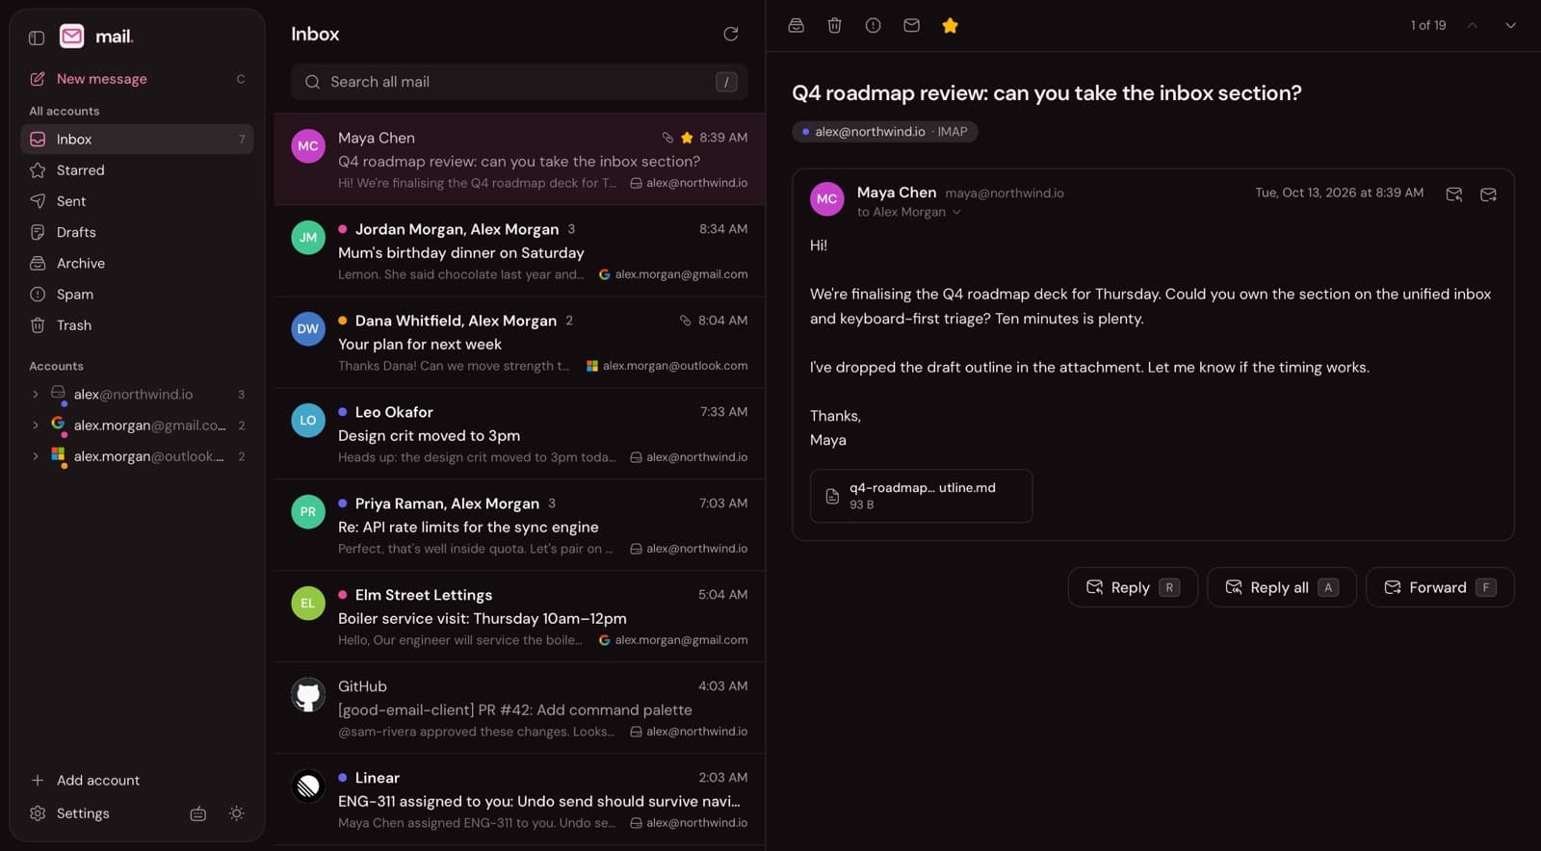Viewport: 1541px width, 851px height.
Task: Open the Sent folder
Action: coord(137,201)
